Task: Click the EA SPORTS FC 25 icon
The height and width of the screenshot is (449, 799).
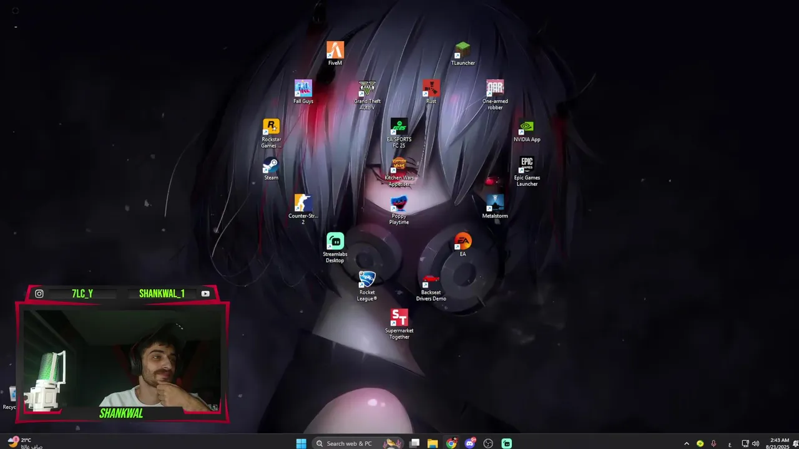Action: pos(399,133)
